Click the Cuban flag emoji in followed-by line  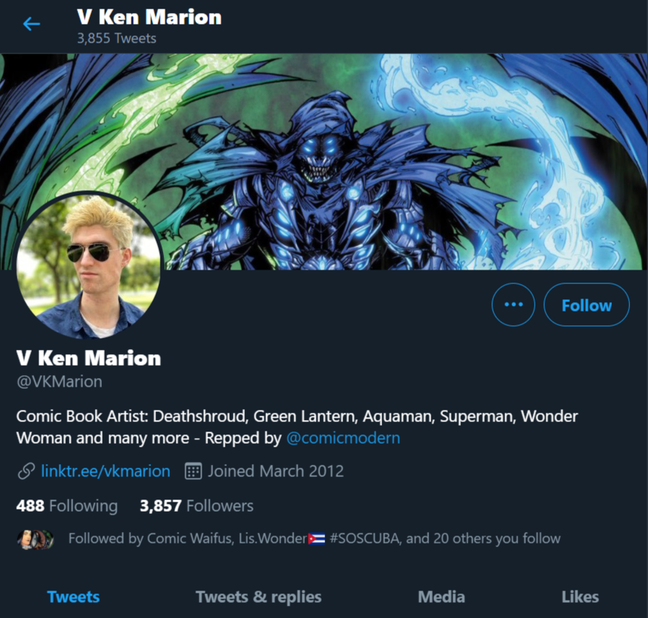tap(316, 538)
